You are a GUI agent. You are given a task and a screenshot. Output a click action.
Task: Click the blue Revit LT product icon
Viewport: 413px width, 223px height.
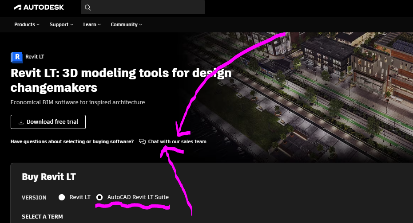[x=16, y=57]
